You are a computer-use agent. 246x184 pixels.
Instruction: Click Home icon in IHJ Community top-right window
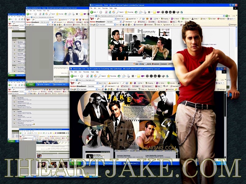(114, 12)
